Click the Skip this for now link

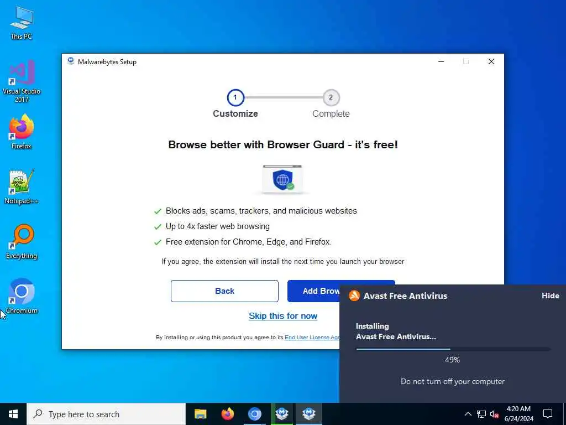coord(283,316)
